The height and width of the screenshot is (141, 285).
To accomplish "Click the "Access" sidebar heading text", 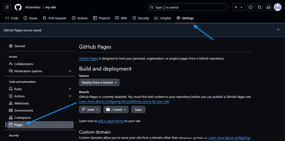I will coord(13,57).
